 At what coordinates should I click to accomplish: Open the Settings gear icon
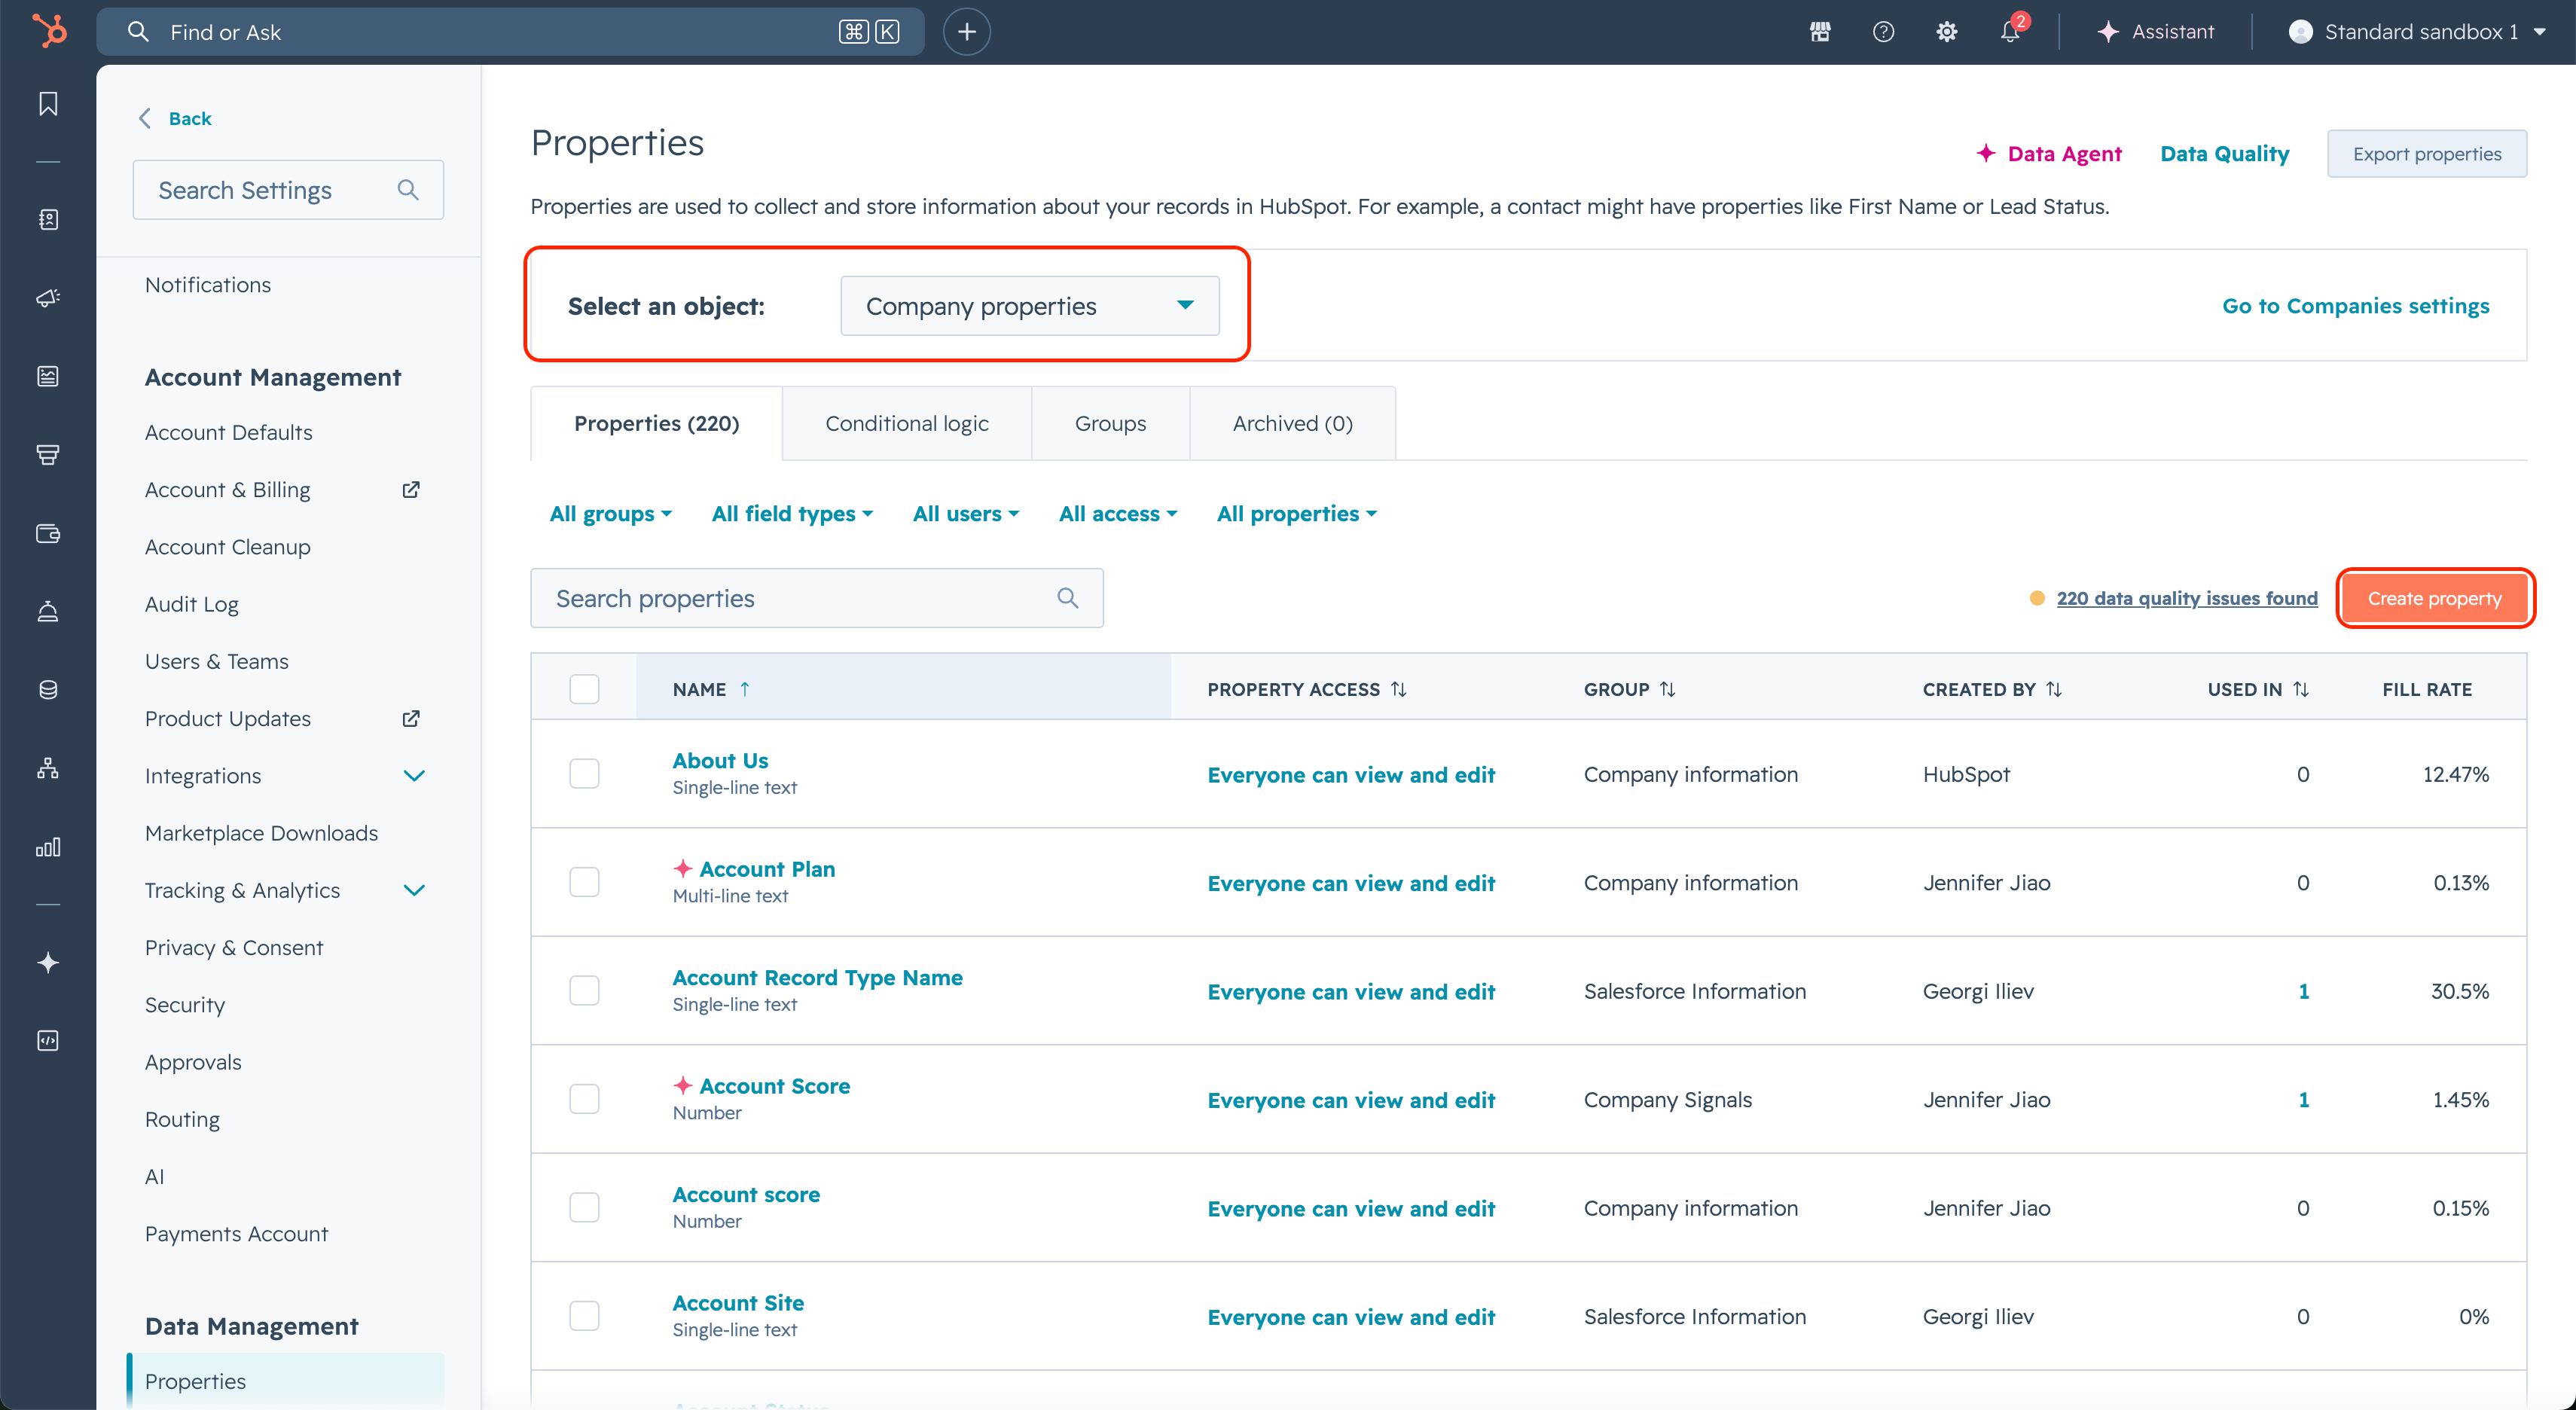point(1946,32)
